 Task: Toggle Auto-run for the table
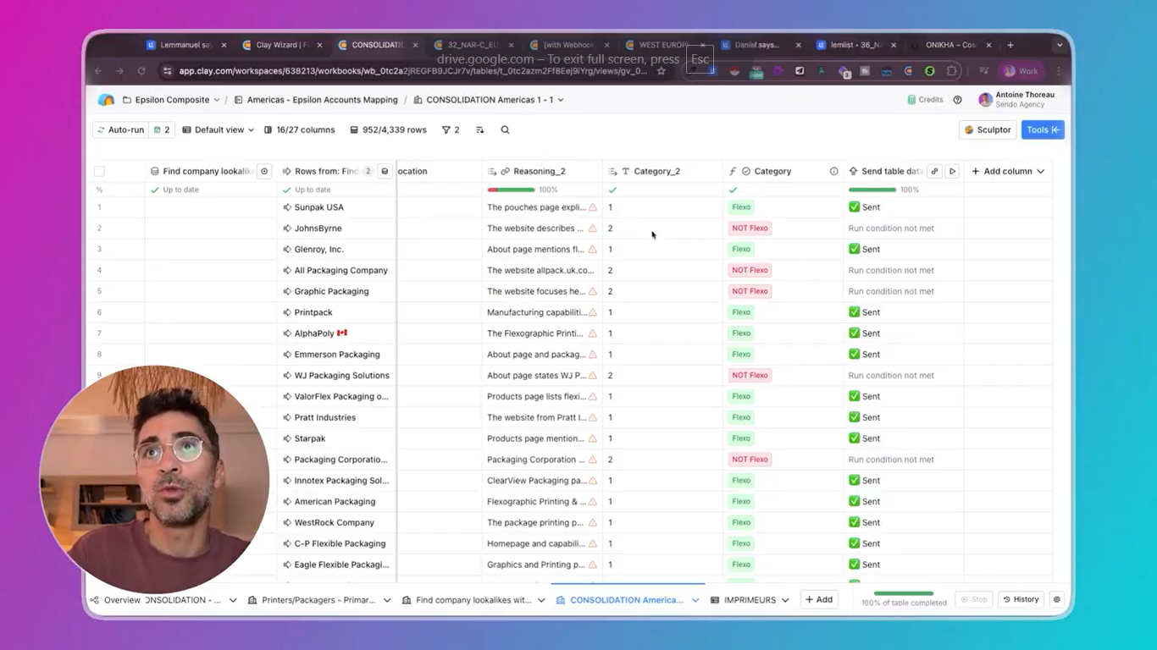click(120, 130)
